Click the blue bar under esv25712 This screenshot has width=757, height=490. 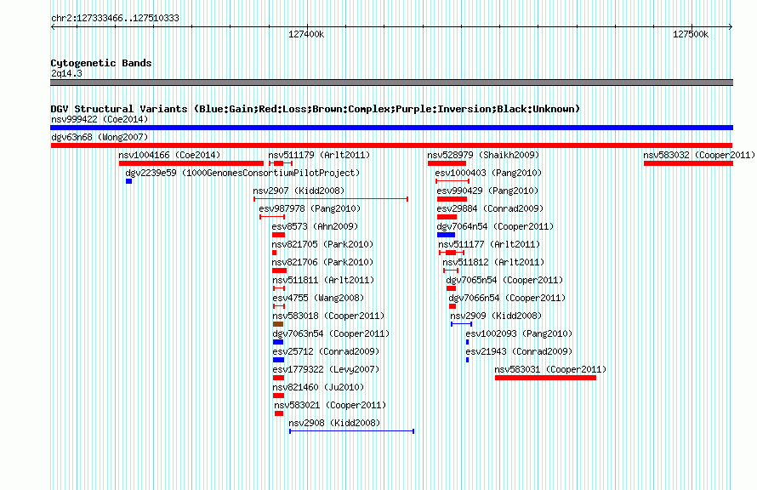tap(279, 360)
